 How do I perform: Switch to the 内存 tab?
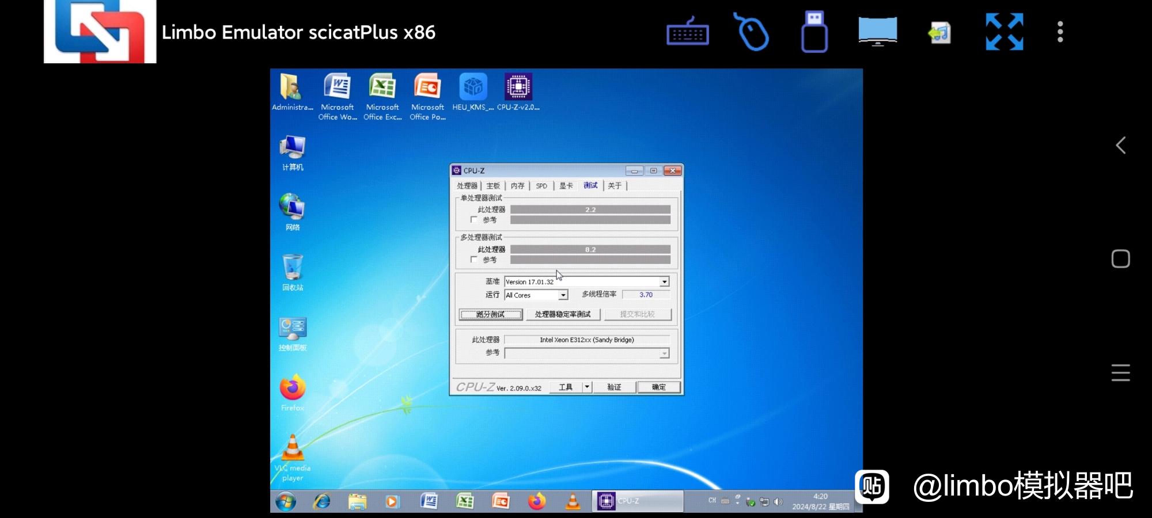pyautogui.click(x=518, y=186)
